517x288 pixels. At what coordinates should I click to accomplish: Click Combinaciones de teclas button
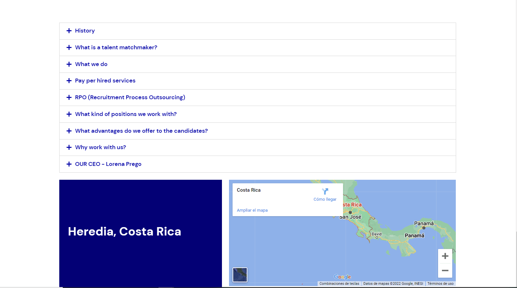pyautogui.click(x=339, y=284)
